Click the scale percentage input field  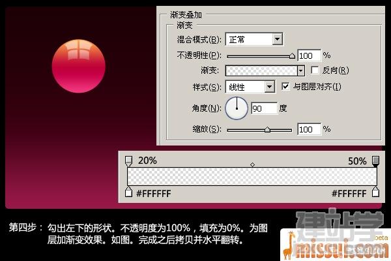pos(309,129)
